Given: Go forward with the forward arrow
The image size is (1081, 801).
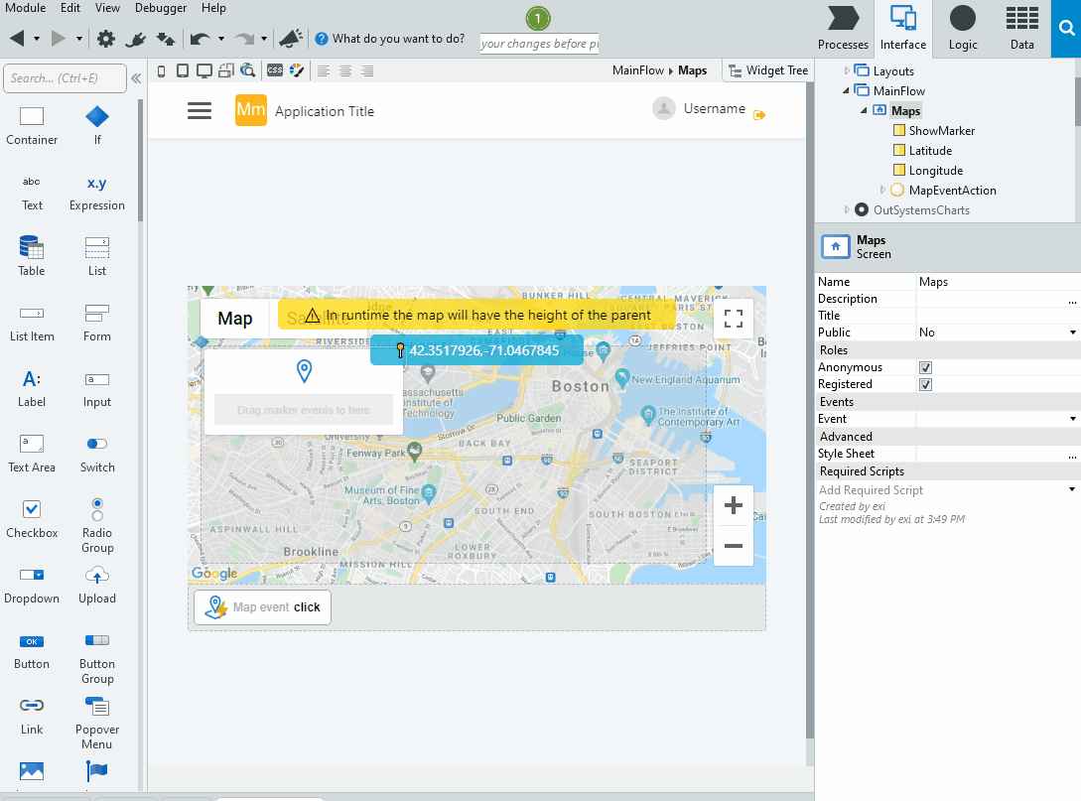Looking at the screenshot, I should 59,39.
